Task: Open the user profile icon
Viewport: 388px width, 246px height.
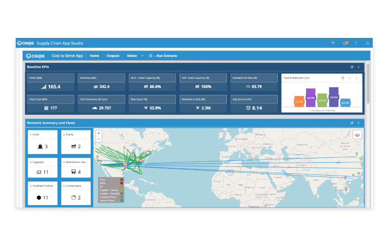Action: click(368, 43)
